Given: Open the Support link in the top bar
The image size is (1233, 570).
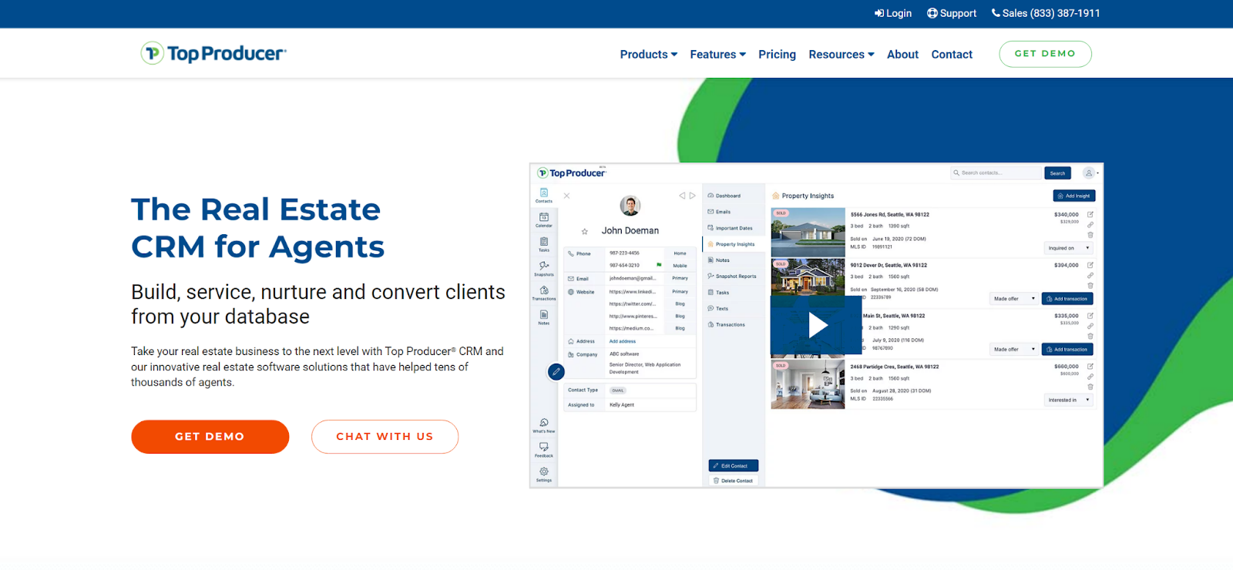Looking at the screenshot, I should (x=952, y=13).
